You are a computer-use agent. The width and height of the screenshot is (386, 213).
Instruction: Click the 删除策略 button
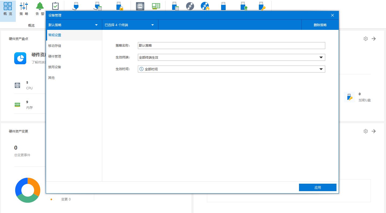(x=320, y=25)
